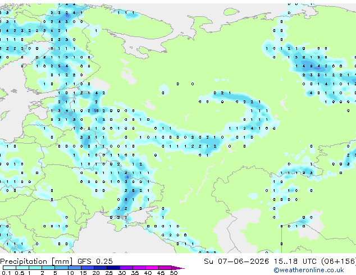Viewport: 356px width, 275px height.
Task: Click the "GFS 0.25" model label
Action: point(95,262)
